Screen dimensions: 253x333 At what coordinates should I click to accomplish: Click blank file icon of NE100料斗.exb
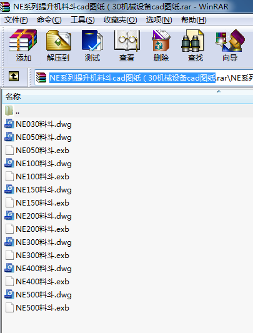(9, 176)
